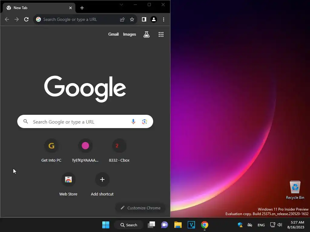The width and height of the screenshot is (310, 232).
Task: Click the Chrome icon on the taskbar
Action: (204, 225)
